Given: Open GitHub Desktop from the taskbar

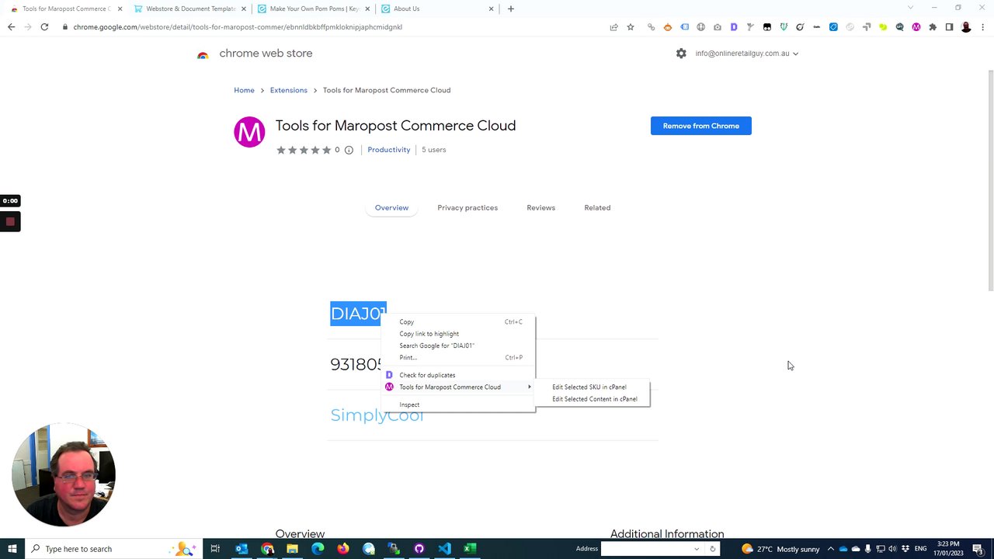Looking at the screenshot, I should pyautogui.click(x=419, y=549).
